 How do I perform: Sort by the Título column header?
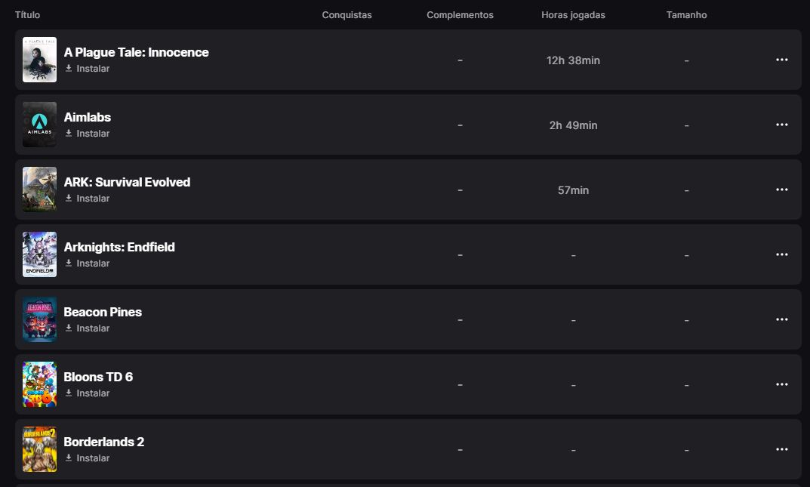(27, 15)
